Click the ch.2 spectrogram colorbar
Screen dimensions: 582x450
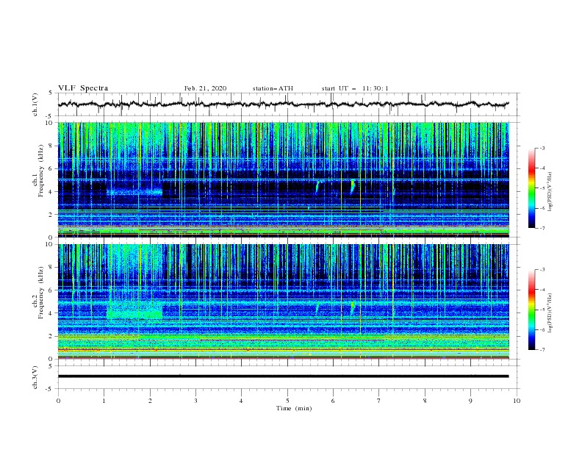pos(531,310)
